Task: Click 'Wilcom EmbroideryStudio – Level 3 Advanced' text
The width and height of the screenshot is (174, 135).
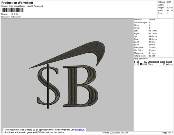Action: pyautogui.click(x=22, y=6)
